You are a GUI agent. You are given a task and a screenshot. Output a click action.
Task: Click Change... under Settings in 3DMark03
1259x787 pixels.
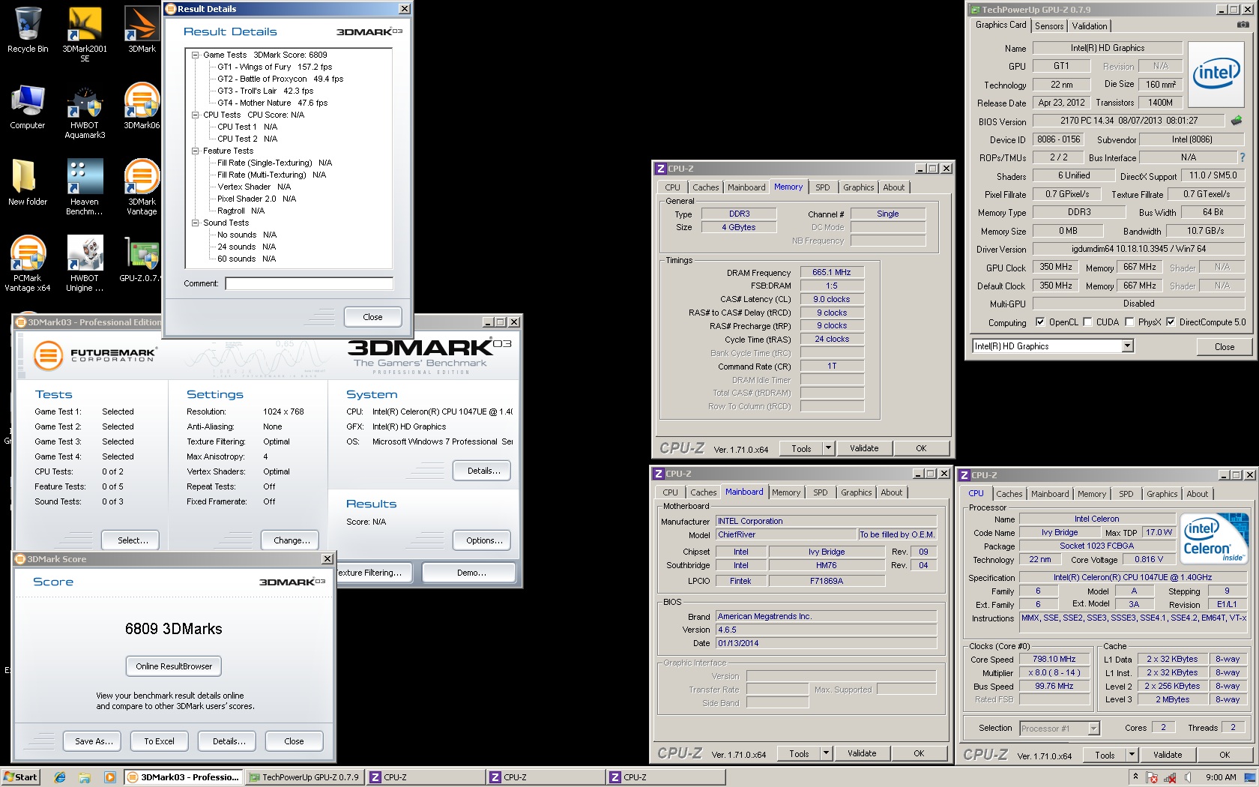pos(292,540)
